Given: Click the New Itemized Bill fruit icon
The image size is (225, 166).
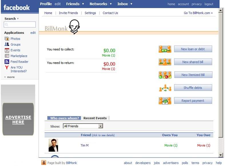Looking at the screenshot, I should 165,75.
